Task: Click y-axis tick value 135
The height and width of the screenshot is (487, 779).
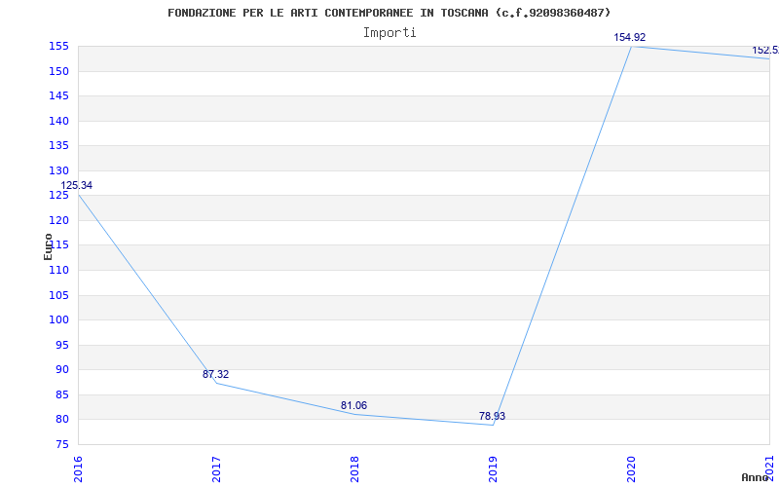Action: 58,146
